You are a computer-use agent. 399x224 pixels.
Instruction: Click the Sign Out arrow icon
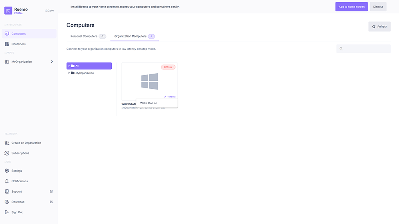pyautogui.click(x=7, y=212)
